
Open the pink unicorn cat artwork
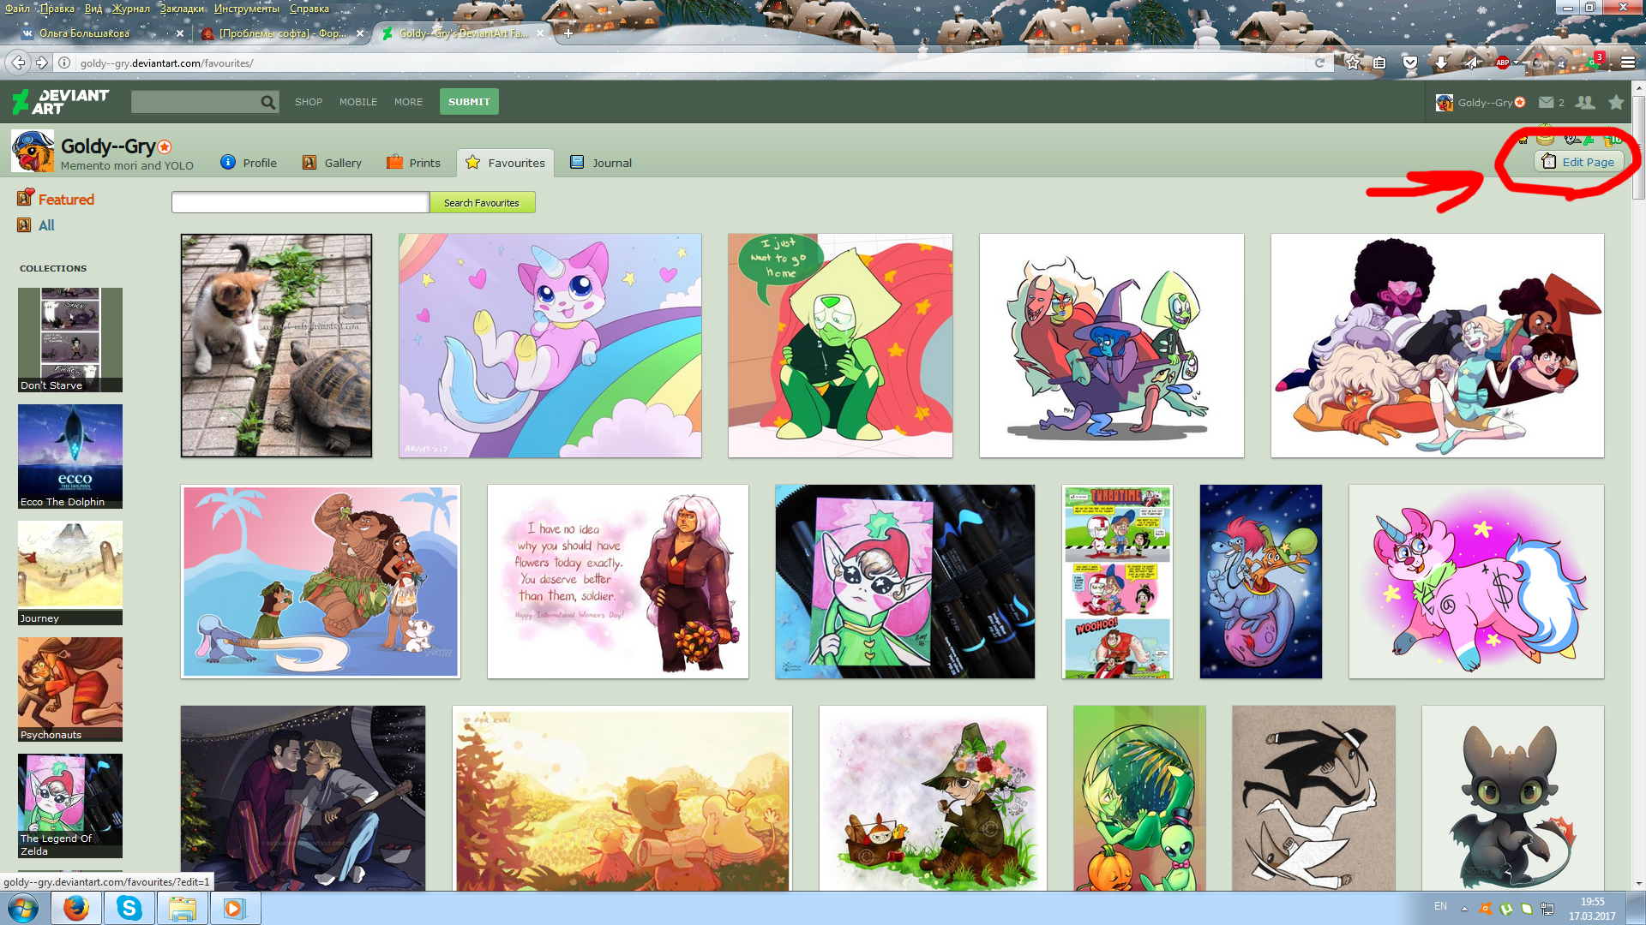coord(550,345)
